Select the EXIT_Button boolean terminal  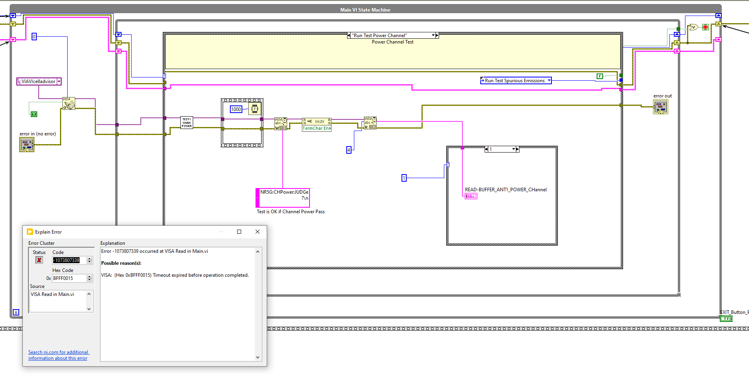726,319
